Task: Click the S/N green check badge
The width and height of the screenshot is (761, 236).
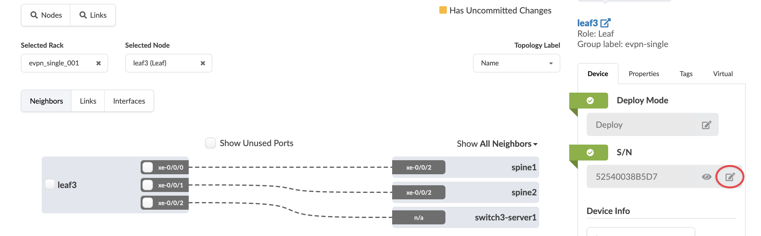Action: click(590, 153)
